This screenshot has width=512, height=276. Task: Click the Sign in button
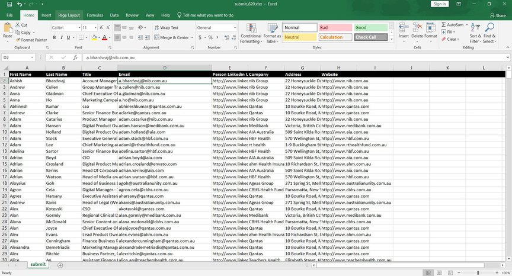(439, 4)
